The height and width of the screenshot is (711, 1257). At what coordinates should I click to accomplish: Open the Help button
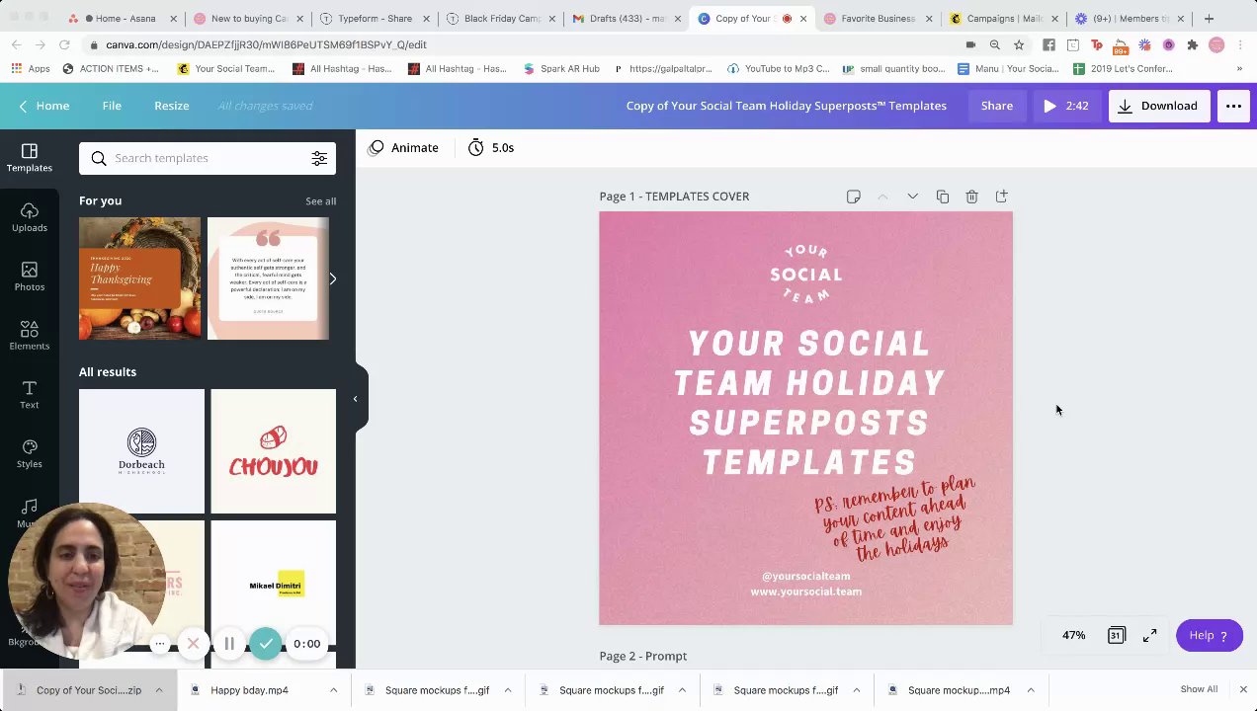(1209, 635)
